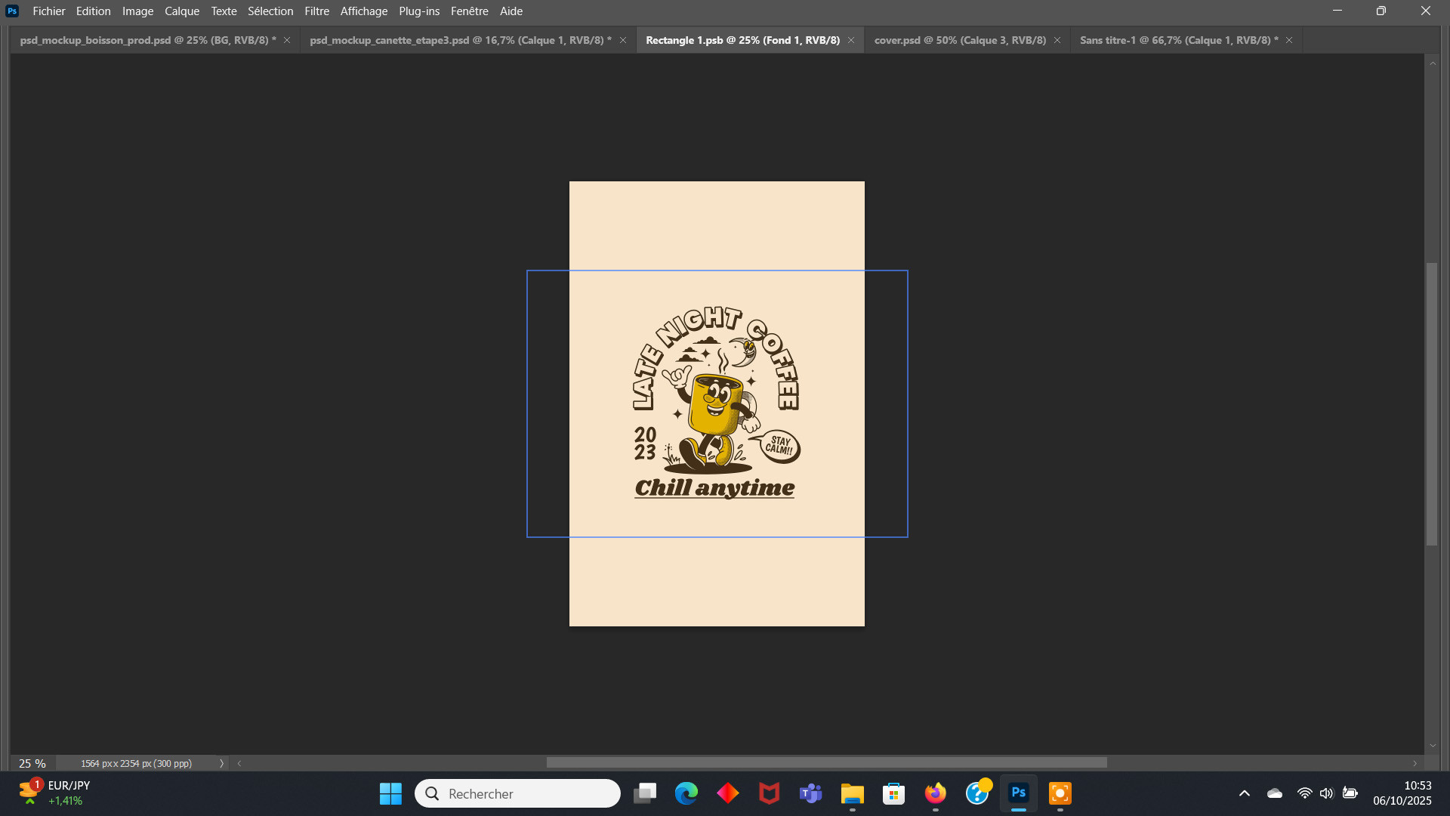Show hidden system tray icons
Image resolution: width=1450 pixels, height=816 pixels.
[1244, 793]
